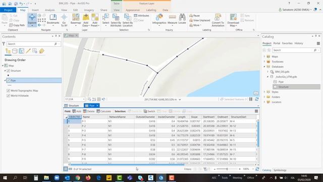Click the Contents search field

pyautogui.click(x=31, y=44)
